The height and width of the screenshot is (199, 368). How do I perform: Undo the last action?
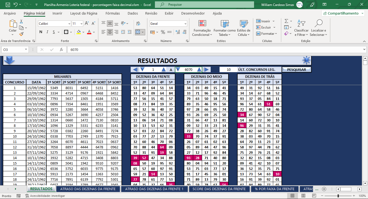point(15,5)
